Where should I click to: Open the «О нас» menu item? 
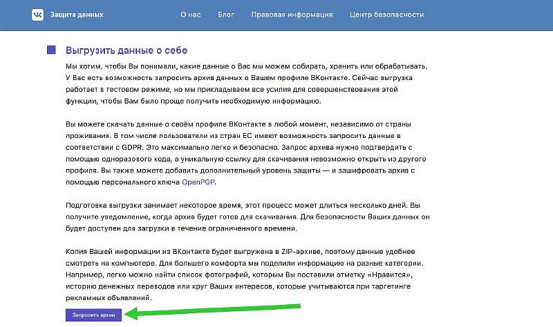(192, 14)
